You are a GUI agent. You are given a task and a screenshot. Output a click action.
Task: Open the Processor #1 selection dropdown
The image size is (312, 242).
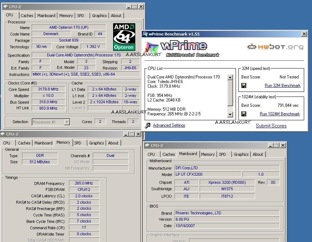(x=67, y=122)
